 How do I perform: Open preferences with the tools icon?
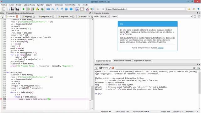pos(87,9)
